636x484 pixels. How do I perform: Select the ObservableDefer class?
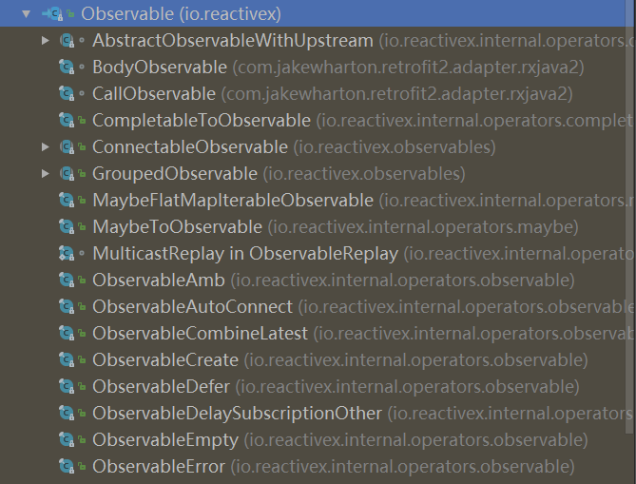point(161,387)
